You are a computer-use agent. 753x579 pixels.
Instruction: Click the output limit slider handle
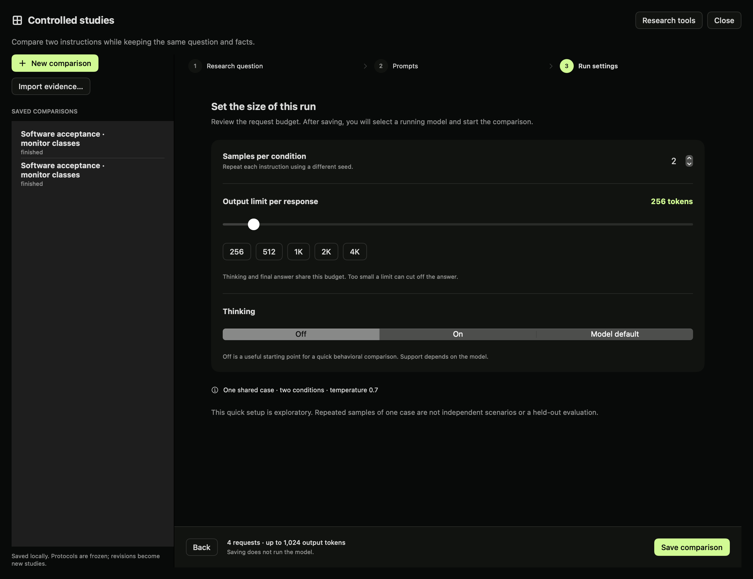click(254, 224)
